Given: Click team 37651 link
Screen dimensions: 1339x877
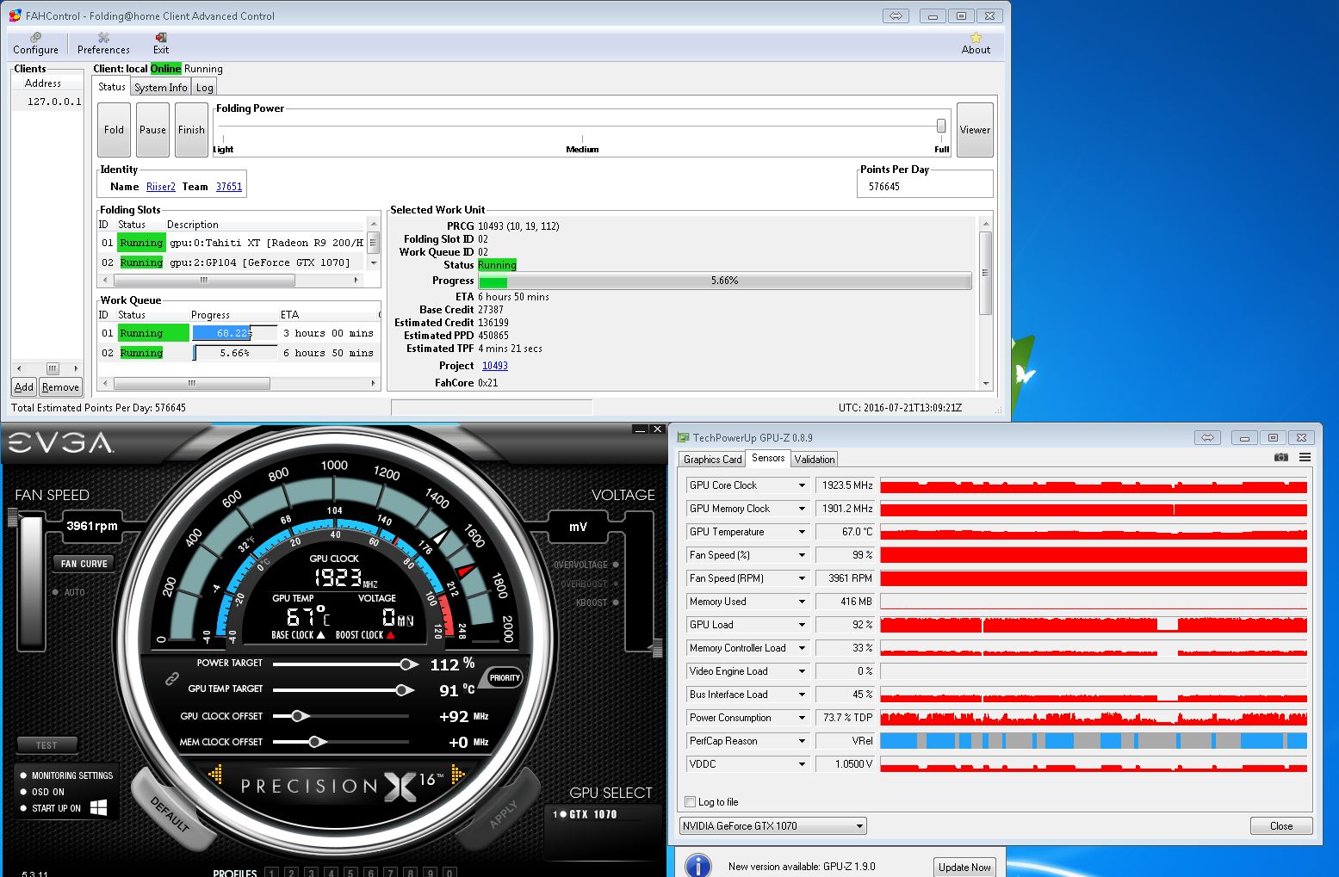Looking at the screenshot, I should click(229, 187).
